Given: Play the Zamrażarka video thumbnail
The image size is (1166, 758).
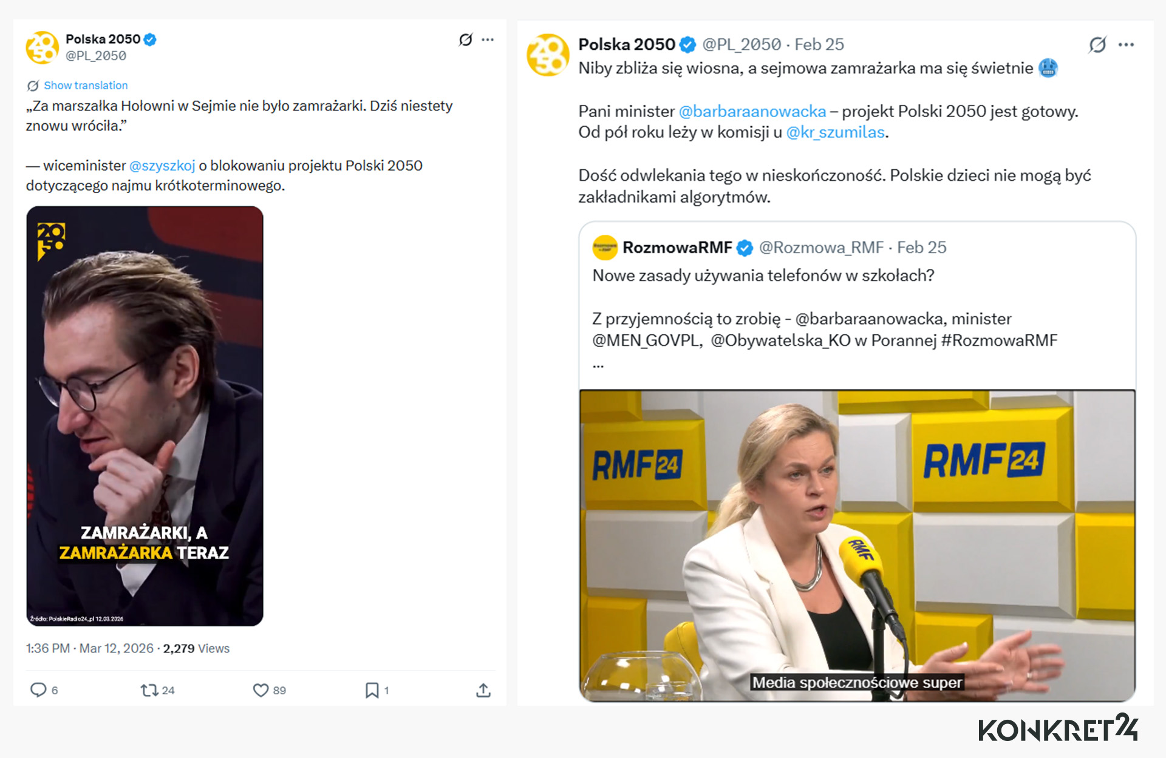Looking at the screenshot, I should point(145,416).
